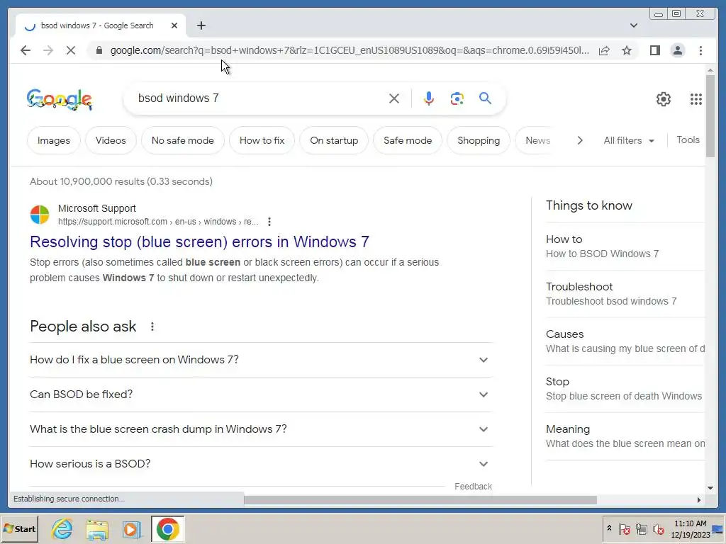Open the Chrome side panel icon
Image resolution: width=726 pixels, height=544 pixels.
pyautogui.click(x=654, y=50)
